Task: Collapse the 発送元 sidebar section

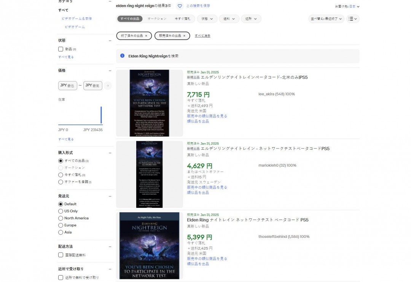Action: (x=110, y=196)
